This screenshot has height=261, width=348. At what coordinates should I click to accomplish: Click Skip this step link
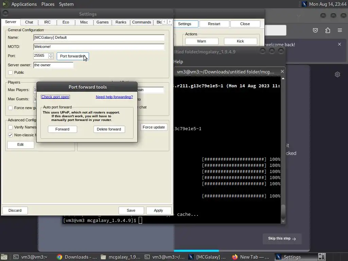point(282,239)
